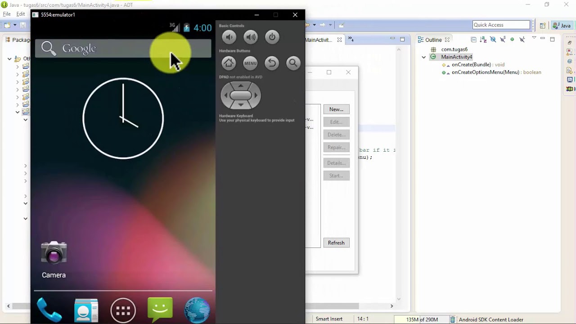576x324 pixels.
Task: Toggle Hide Local Types in Outline
Action: [x=522, y=40]
